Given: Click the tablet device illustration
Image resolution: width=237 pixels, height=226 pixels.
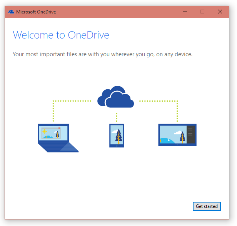Looking at the screenshot, I should click(177, 135).
